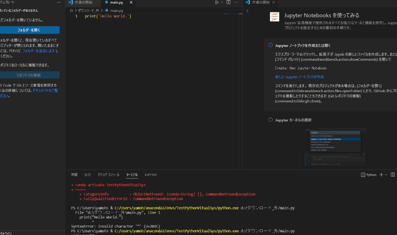Expand the new terminal launch profile dropdown

pyautogui.click(x=386, y=175)
